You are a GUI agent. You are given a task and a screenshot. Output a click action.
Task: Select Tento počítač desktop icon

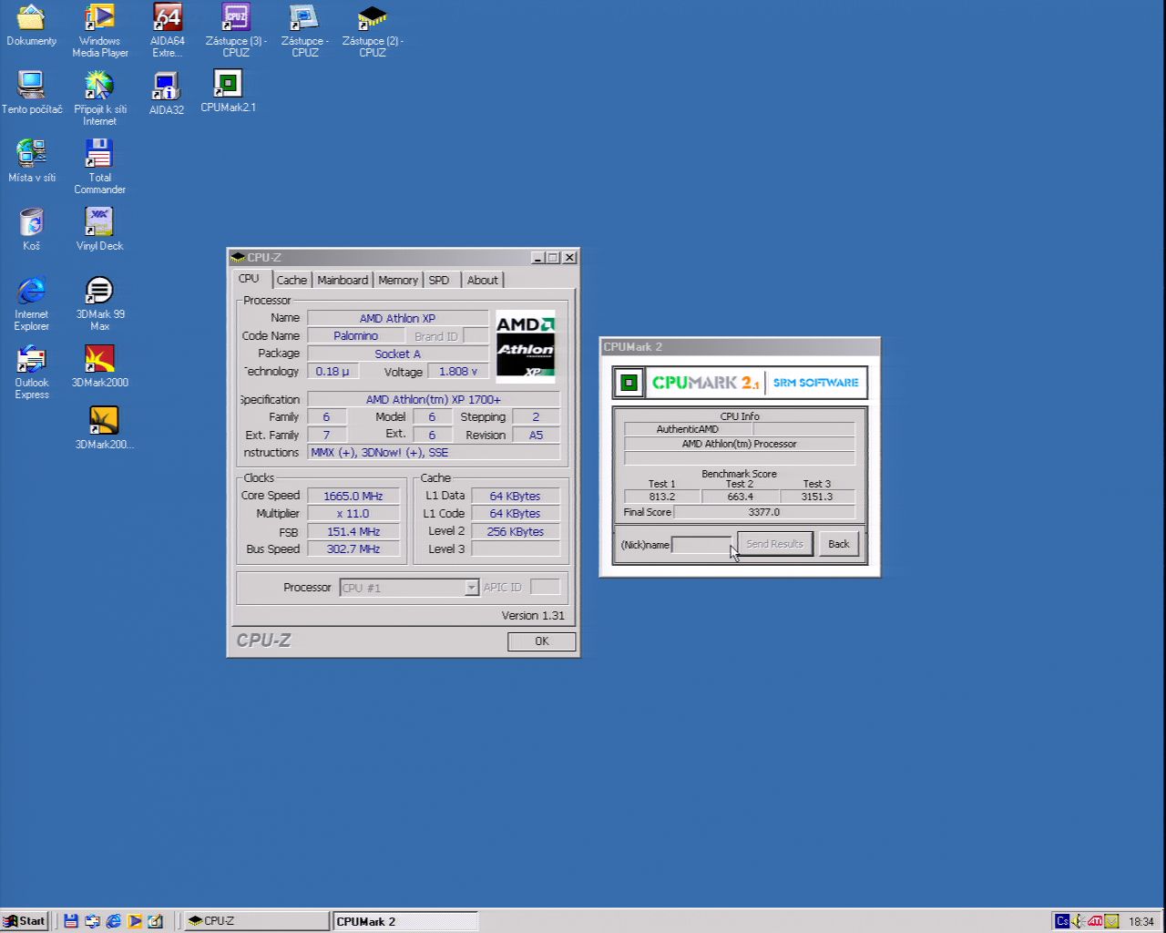31,93
